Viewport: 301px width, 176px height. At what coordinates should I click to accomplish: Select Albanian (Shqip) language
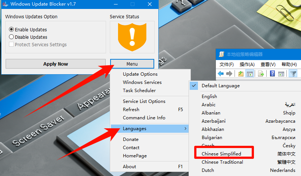pos(245,113)
